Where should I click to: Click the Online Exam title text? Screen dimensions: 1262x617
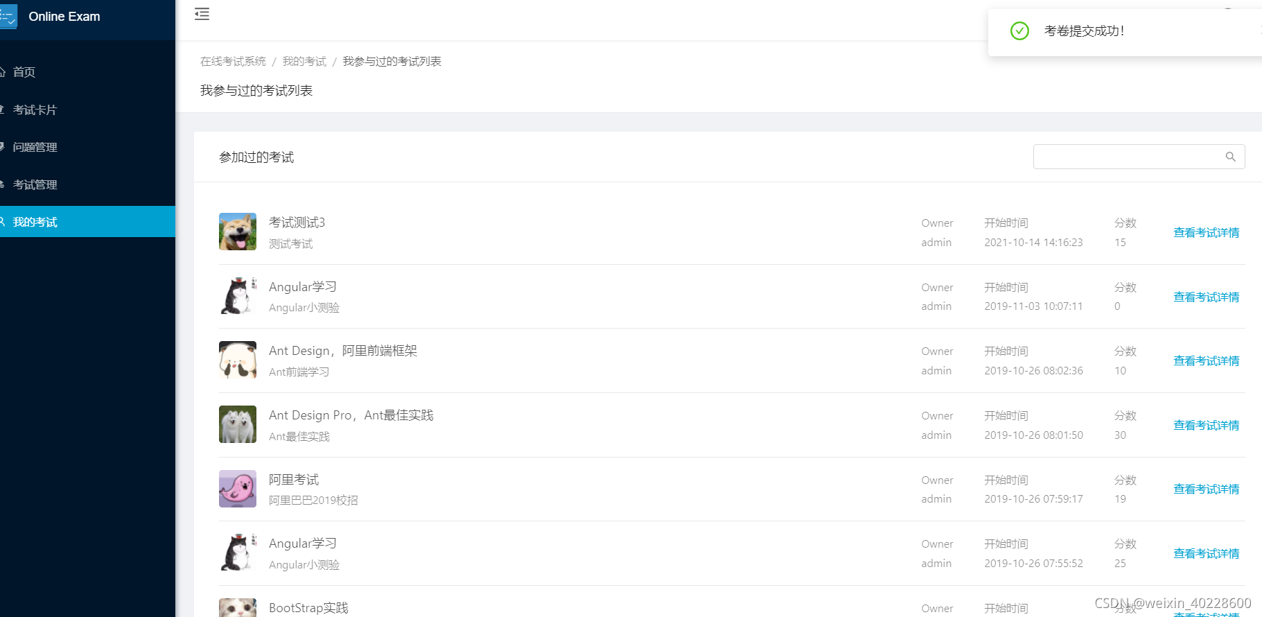pyautogui.click(x=64, y=17)
